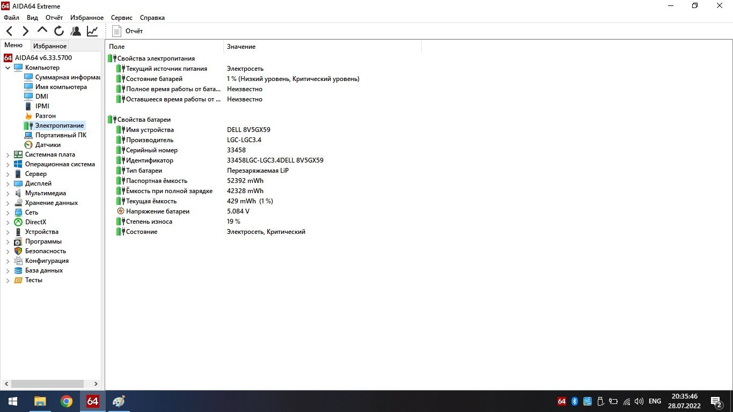Expand the Сервер node

8,174
